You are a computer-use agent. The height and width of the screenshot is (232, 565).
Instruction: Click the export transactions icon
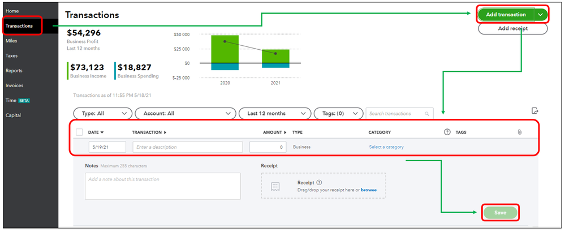534,110
